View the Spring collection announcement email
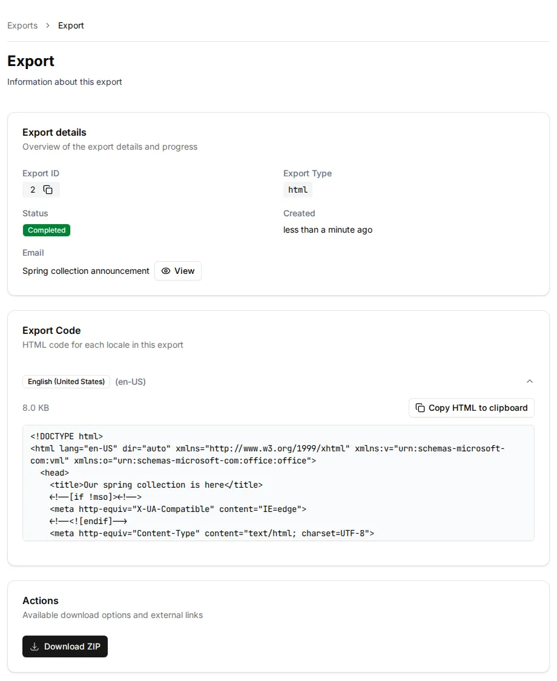557x681 pixels. click(178, 271)
